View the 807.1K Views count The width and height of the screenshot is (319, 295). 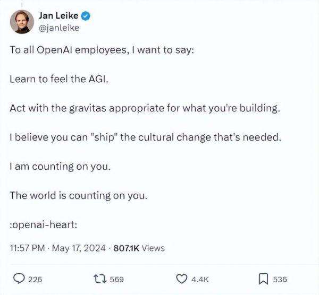click(x=139, y=248)
